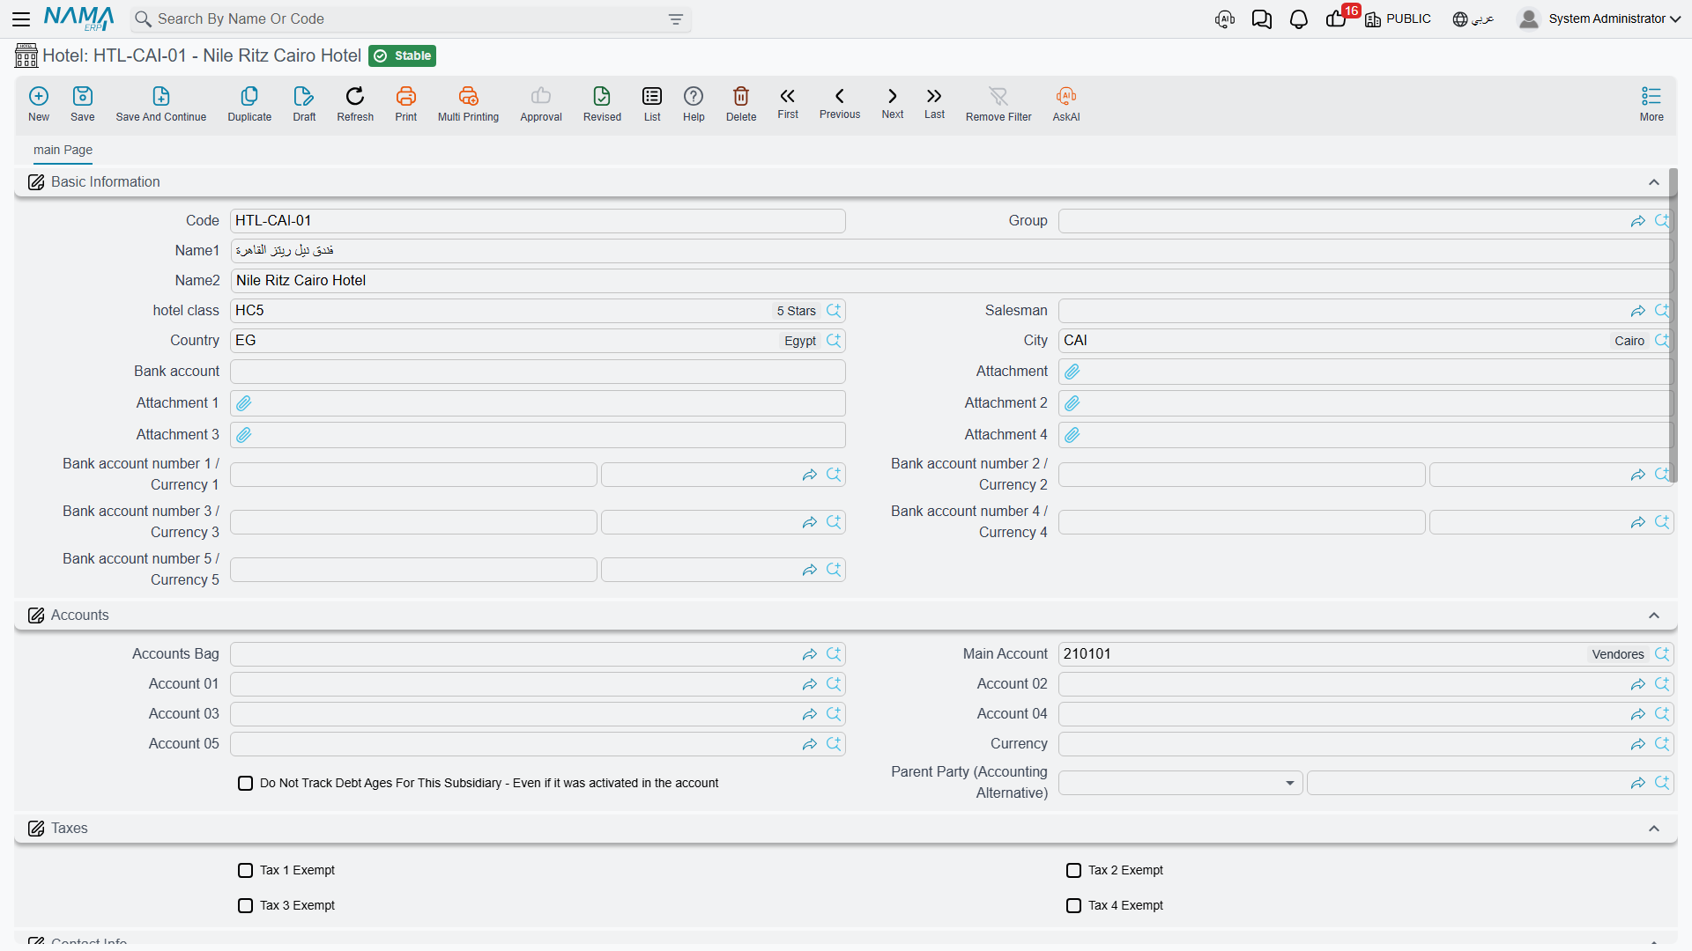Click the Name2 input field
The height and width of the screenshot is (951, 1692).
coord(951,281)
